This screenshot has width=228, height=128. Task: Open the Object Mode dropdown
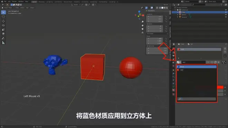[x=8, y=8]
